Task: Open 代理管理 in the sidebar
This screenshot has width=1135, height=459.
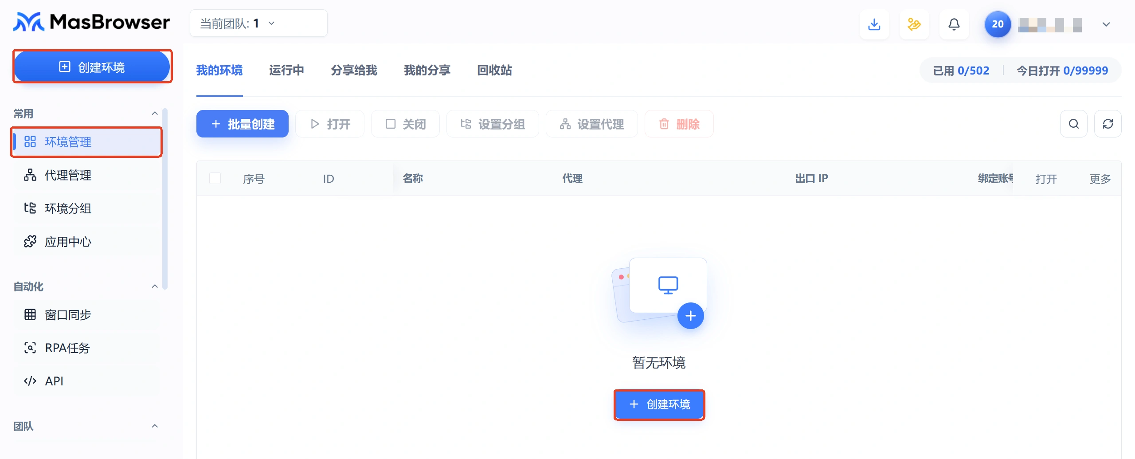Action: 86,175
